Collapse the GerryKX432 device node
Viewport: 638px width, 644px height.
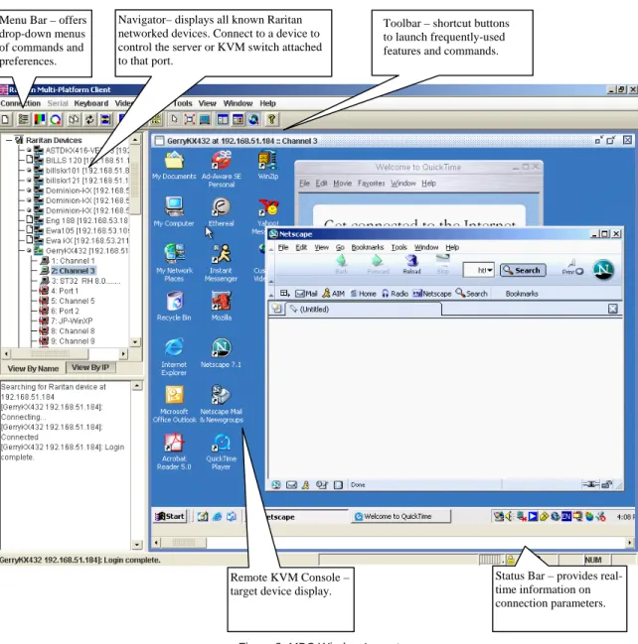pos(29,250)
